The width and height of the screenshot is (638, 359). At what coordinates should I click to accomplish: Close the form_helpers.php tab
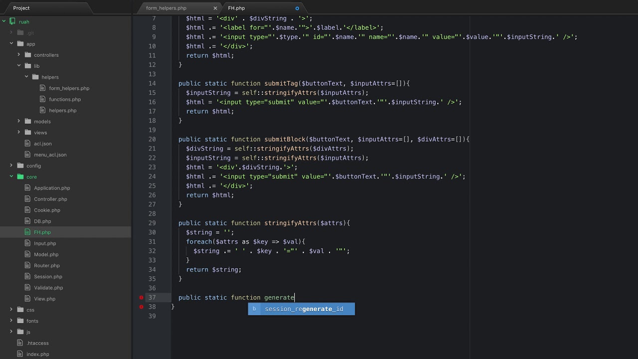(x=215, y=8)
